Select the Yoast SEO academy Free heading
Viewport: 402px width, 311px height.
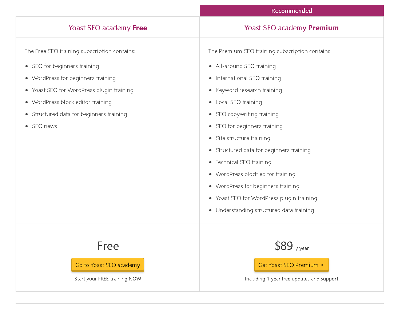click(108, 28)
